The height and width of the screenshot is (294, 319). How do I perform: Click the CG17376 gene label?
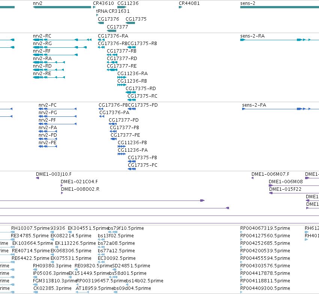click(x=108, y=19)
